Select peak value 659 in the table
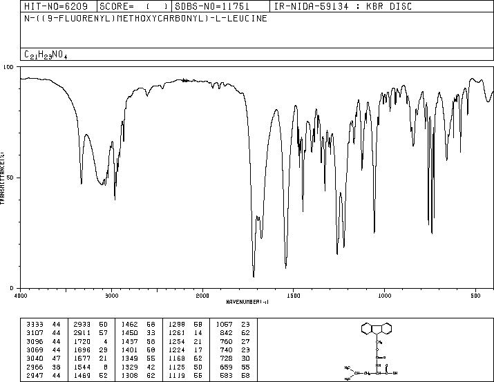Screen dimensions: 494x382 [226, 367]
